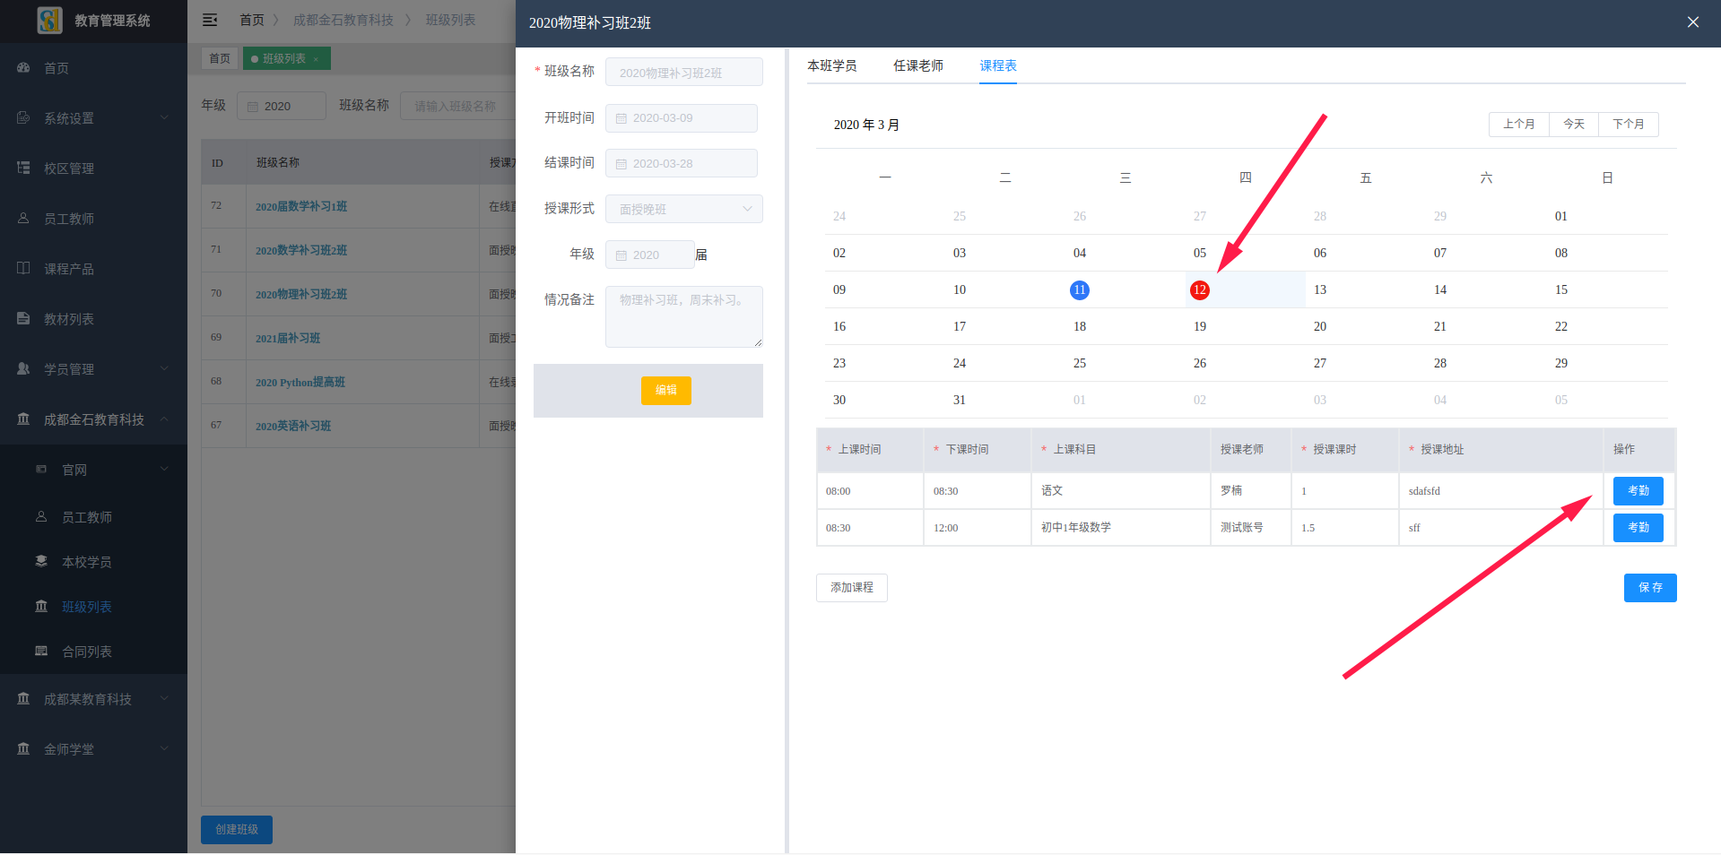This screenshot has height=855, width=1721.
Task: Click the 情况备注 text area
Action: click(x=683, y=316)
